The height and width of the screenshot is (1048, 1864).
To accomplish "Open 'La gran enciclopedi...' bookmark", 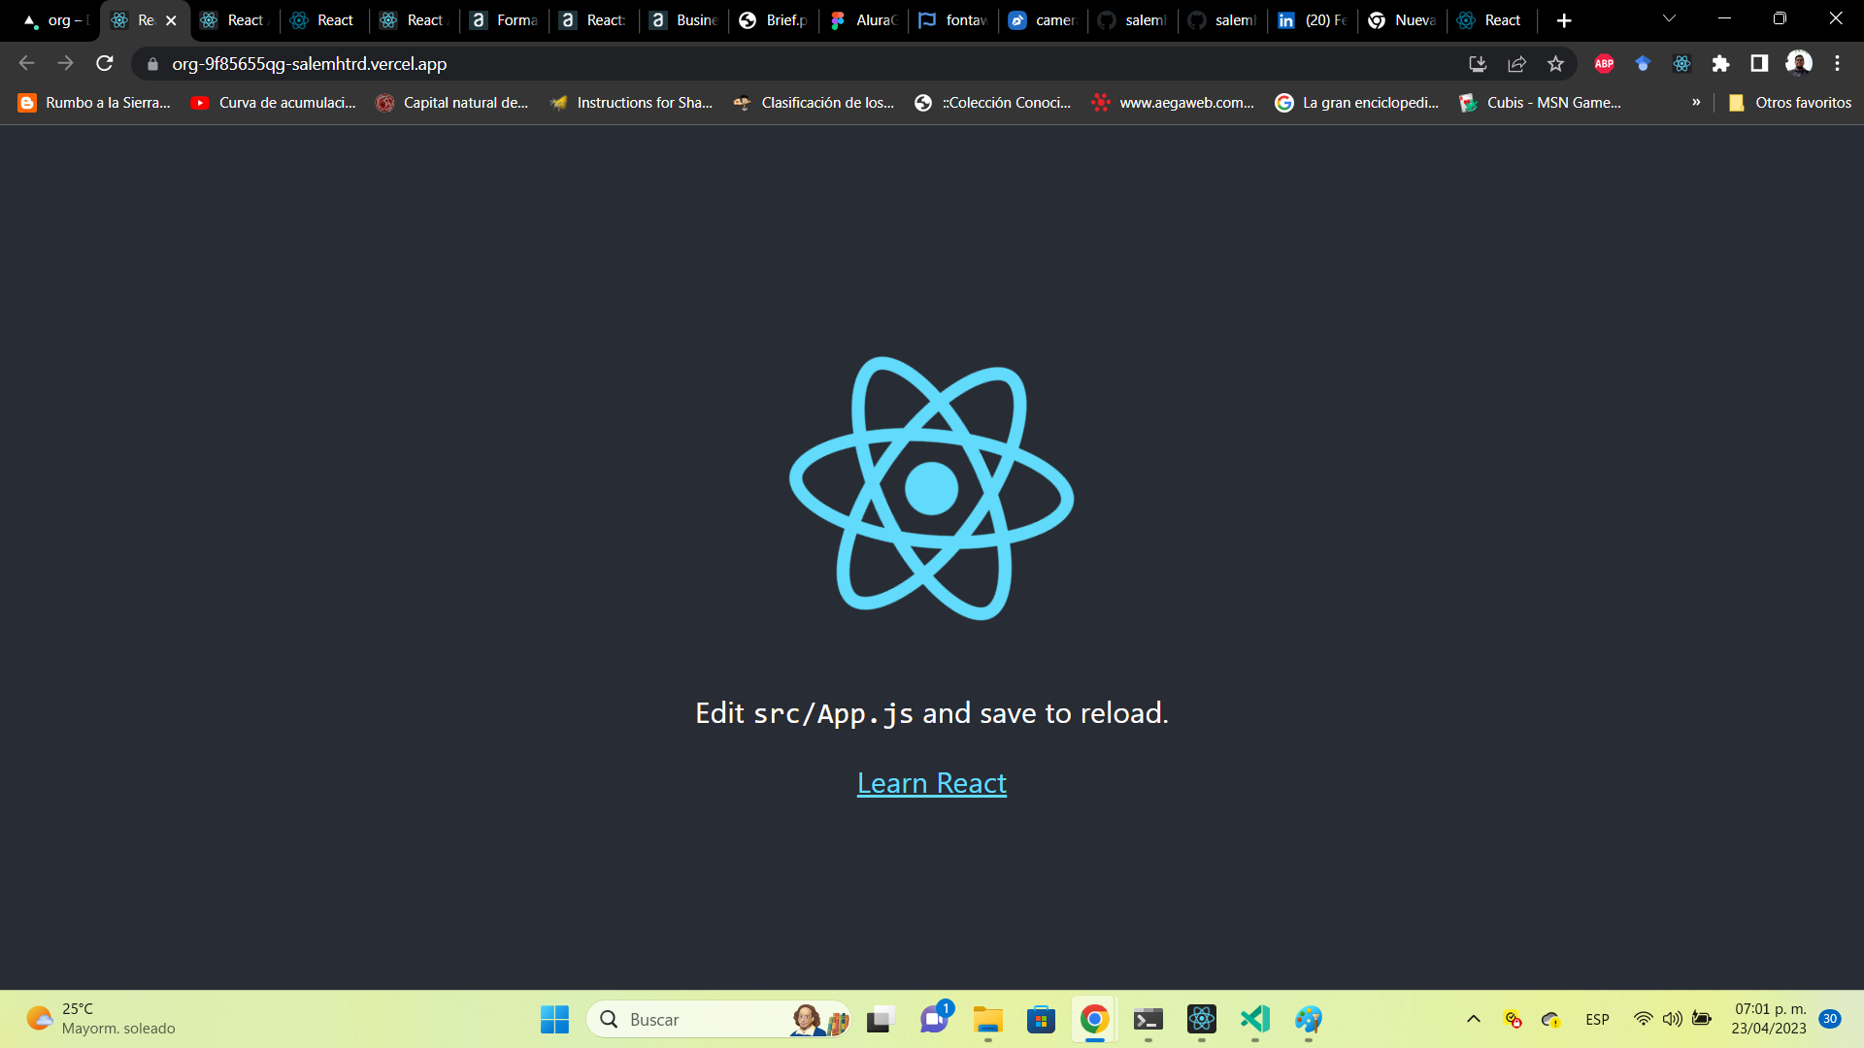I will tap(1356, 103).
